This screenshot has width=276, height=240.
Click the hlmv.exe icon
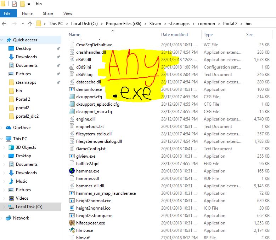point(72,230)
